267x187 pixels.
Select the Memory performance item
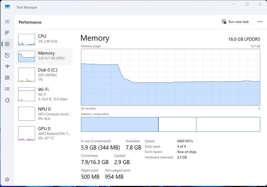[x=44, y=56]
